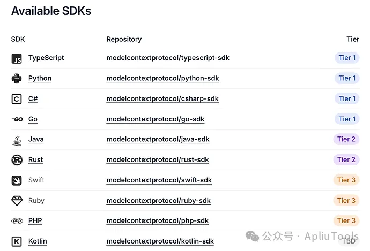Click the Tier 3 badge for Ruby

point(346,200)
